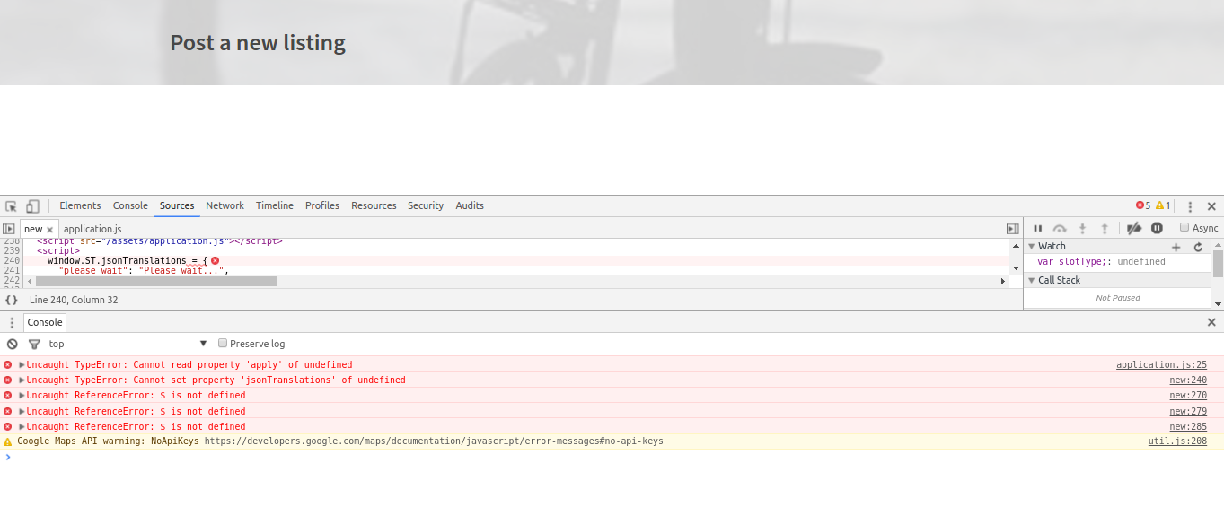
Task: Close the 'new' source file tab
Action: click(x=50, y=230)
